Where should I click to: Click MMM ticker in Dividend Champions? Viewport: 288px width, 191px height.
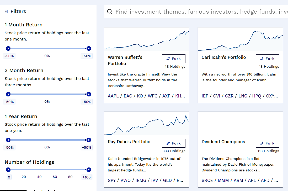coord(223,180)
